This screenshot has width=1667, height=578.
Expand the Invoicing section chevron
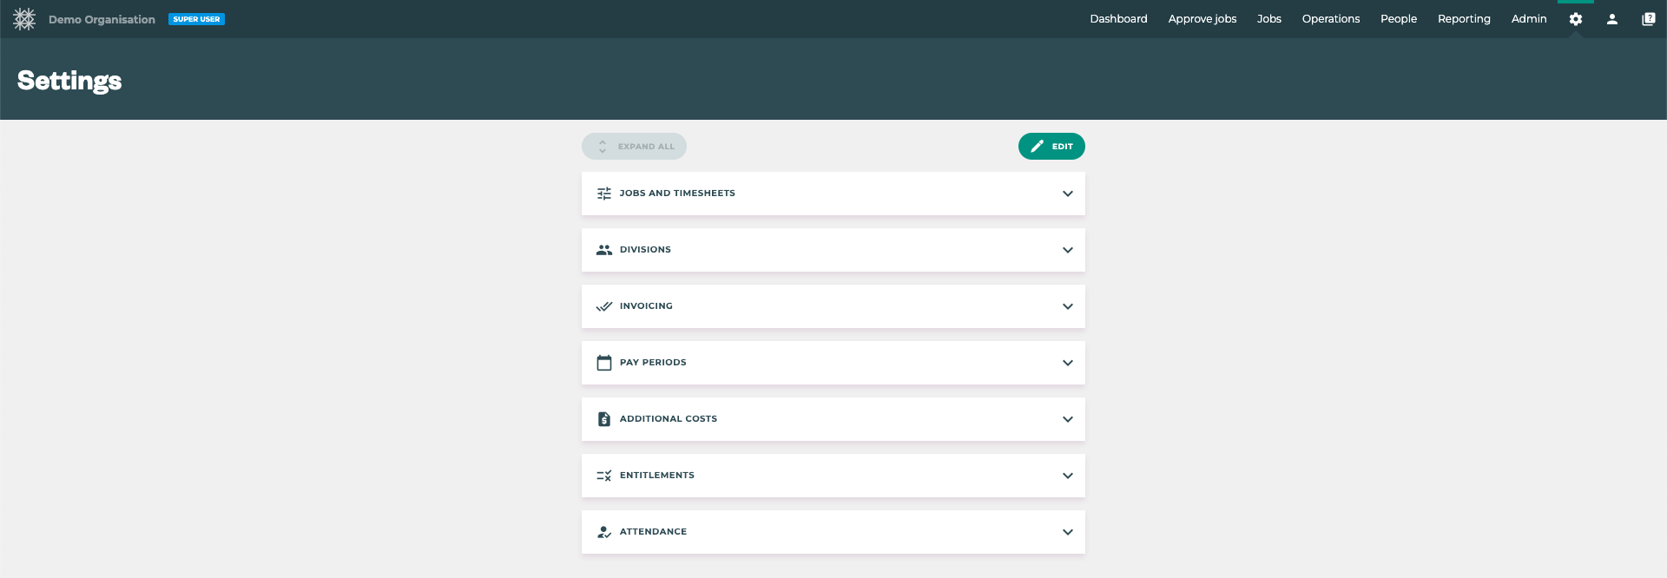coord(1067,306)
